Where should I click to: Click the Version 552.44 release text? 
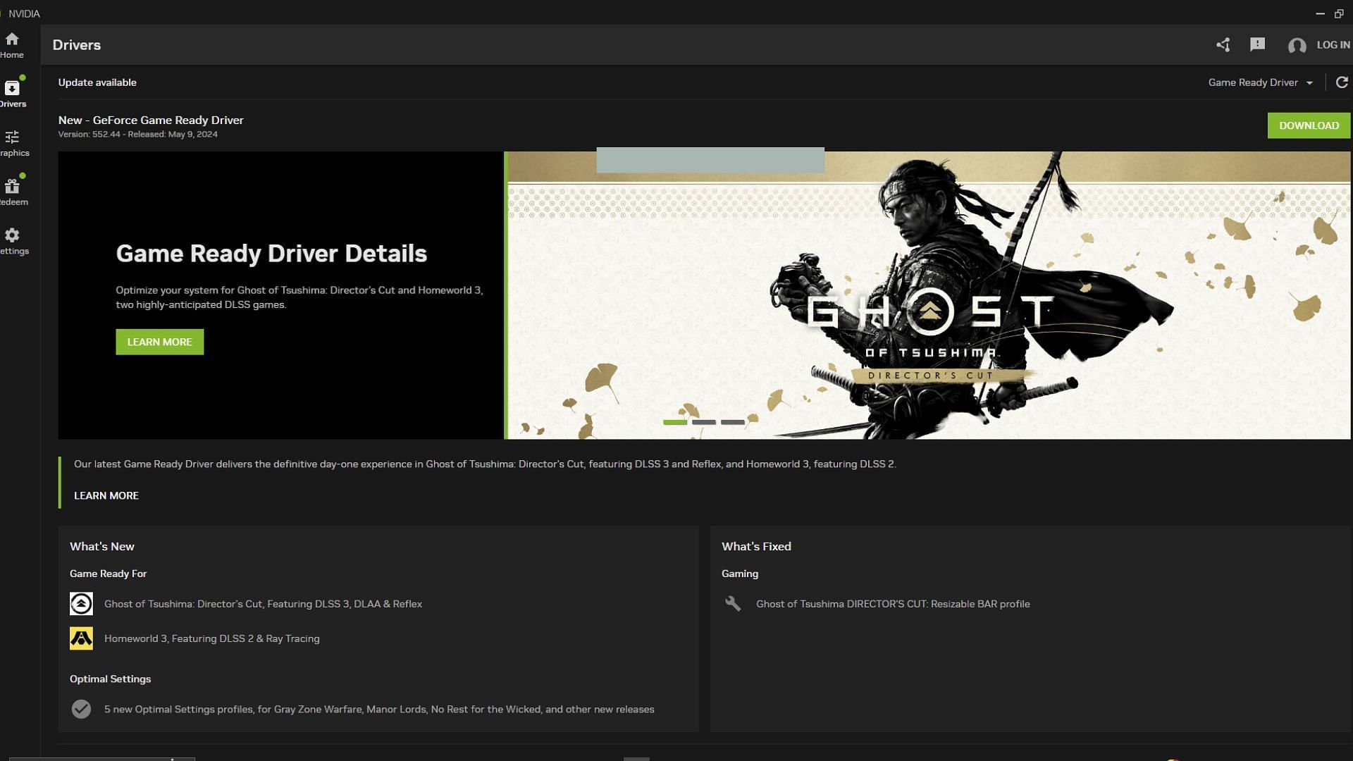click(x=137, y=134)
